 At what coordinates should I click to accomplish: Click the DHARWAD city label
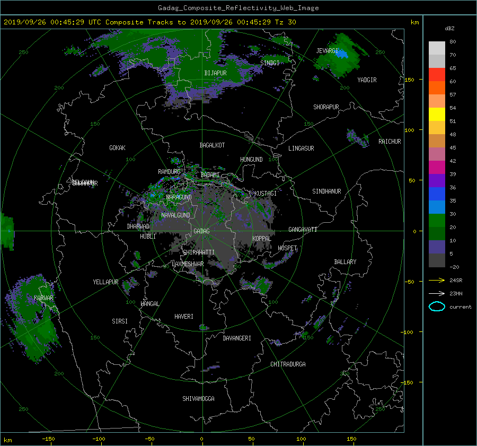tap(138, 226)
